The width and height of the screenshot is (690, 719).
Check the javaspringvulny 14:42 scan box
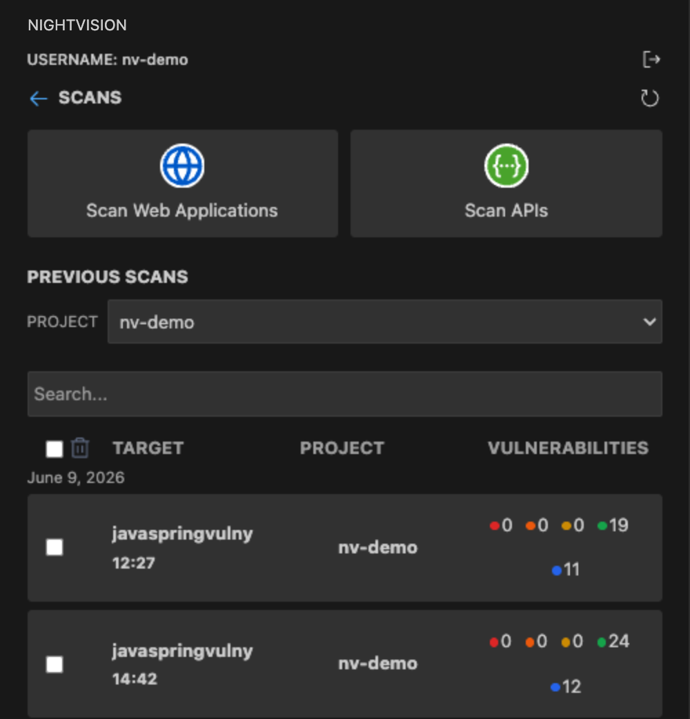55,664
